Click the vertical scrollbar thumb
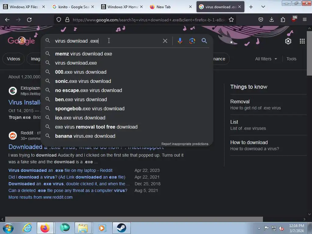Viewport: 312px width, 234px height. point(309,53)
